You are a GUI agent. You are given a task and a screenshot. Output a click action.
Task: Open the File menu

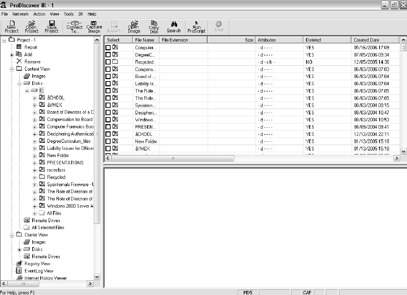pyautogui.click(x=5, y=14)
